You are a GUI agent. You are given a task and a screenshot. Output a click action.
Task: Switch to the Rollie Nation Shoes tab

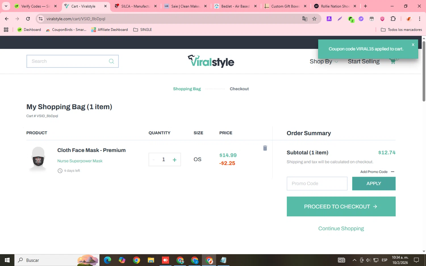click(335, 6)
